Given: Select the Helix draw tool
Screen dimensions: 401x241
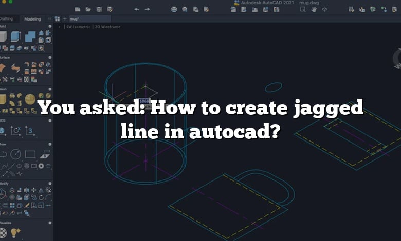Looking at the screenshot, I should click(x=26, y=166).
